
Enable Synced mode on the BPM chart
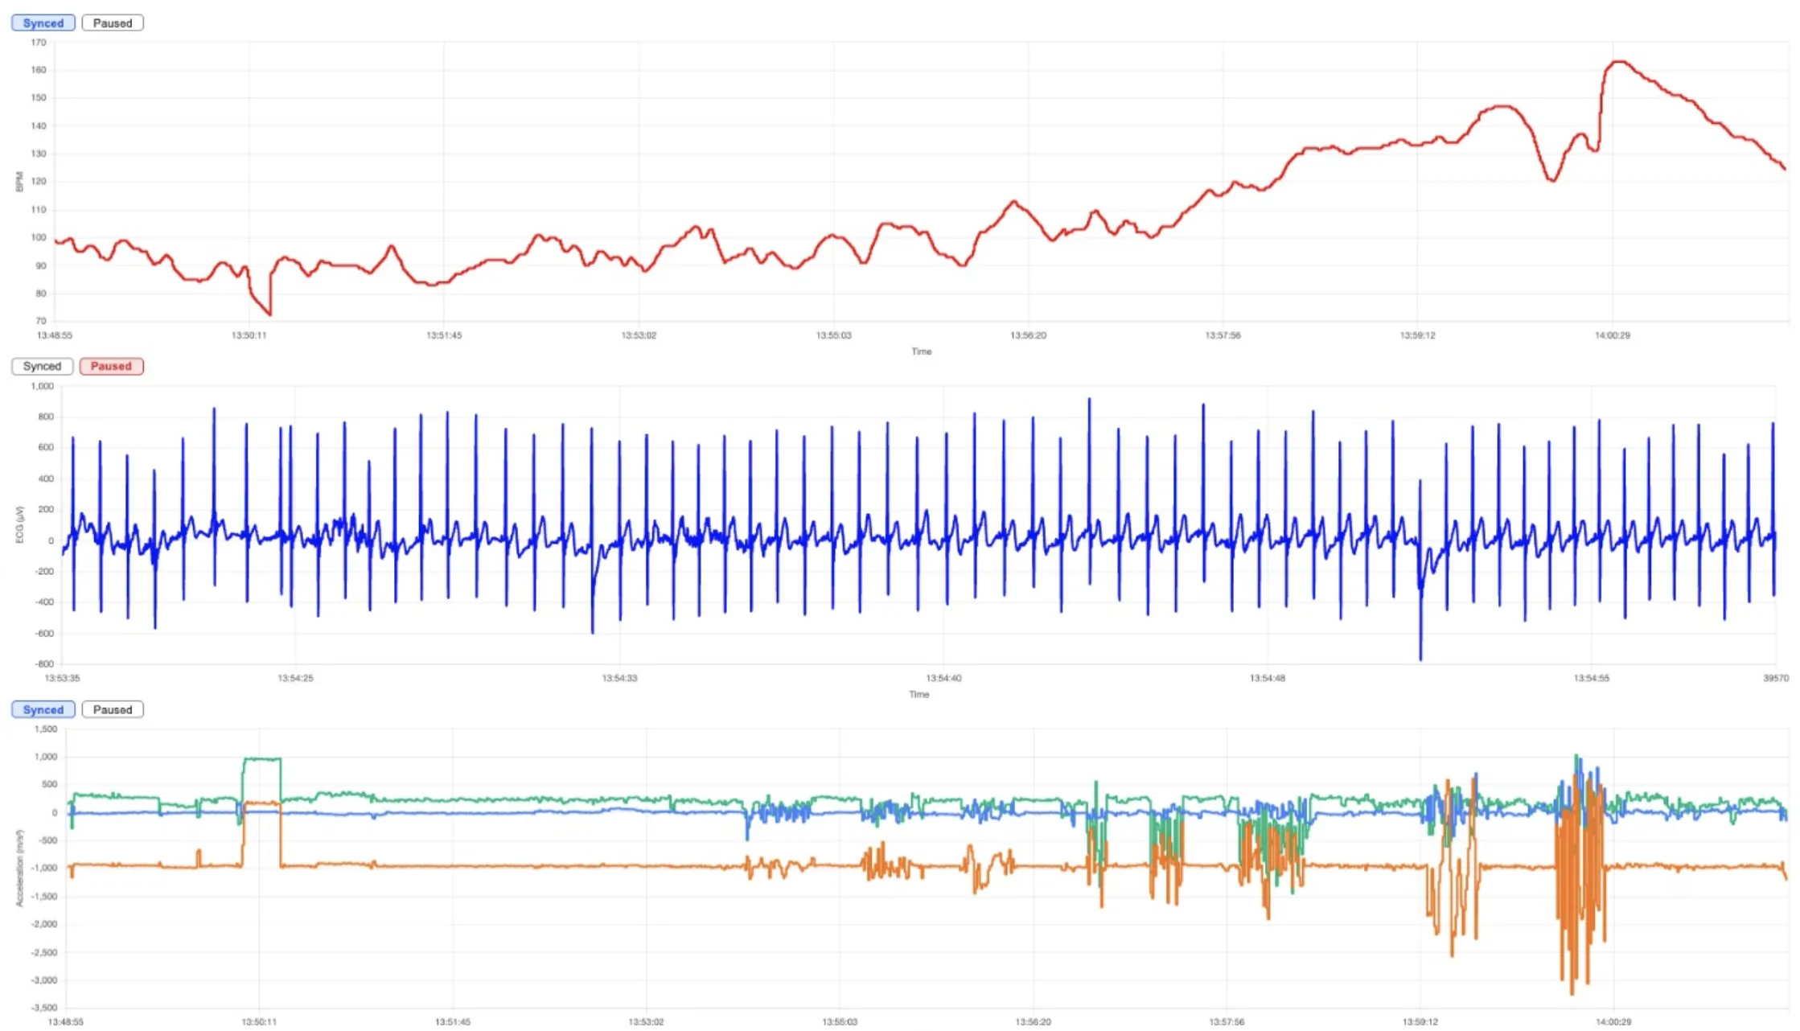coord(43,23)
